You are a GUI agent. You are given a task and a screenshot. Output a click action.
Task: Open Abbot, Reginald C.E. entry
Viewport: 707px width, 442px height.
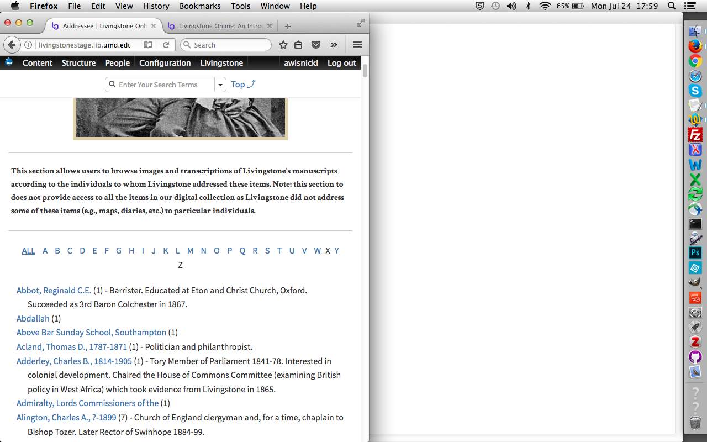[x=54, y=291]
